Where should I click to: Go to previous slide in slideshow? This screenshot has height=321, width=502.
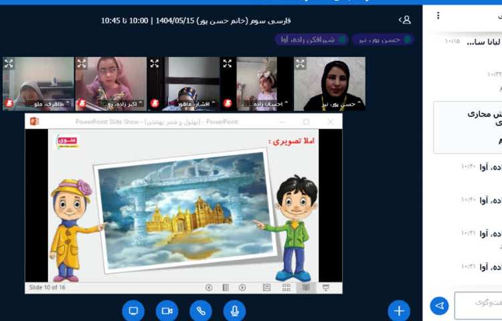click(209, 288)
